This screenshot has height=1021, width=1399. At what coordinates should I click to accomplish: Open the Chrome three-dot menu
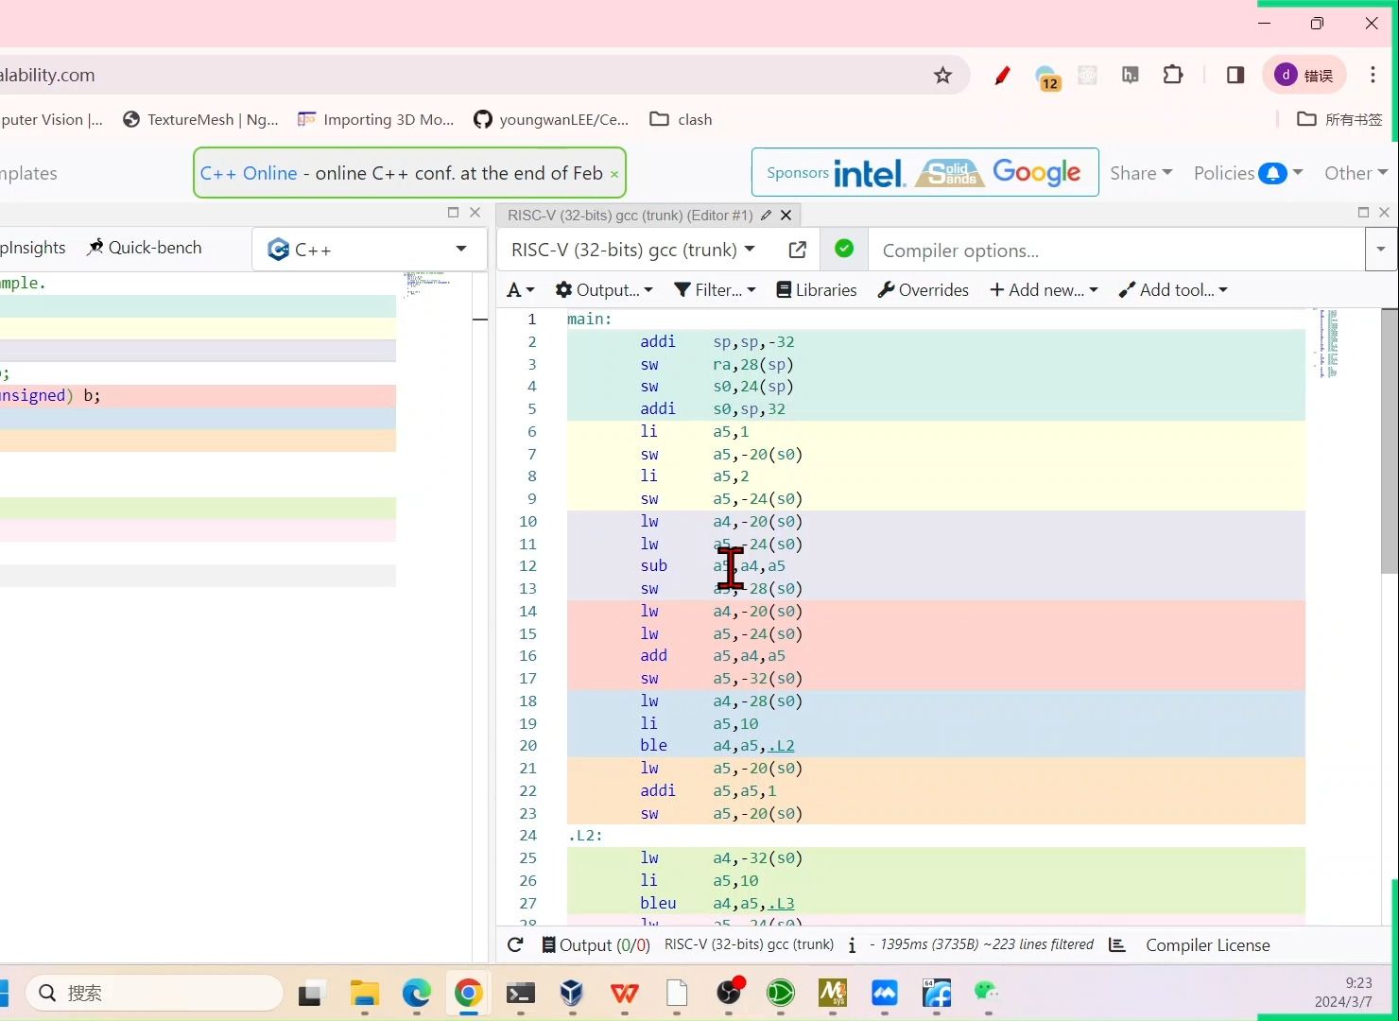pyautogui.click(x=1373, y=75)
